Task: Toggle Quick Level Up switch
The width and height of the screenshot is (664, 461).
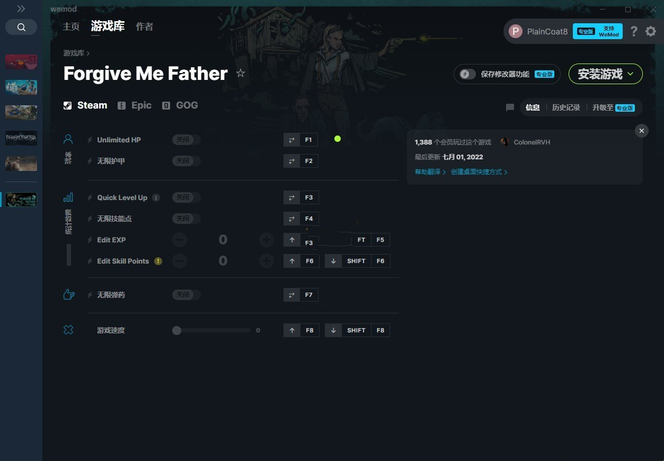Action: [186, 197]
